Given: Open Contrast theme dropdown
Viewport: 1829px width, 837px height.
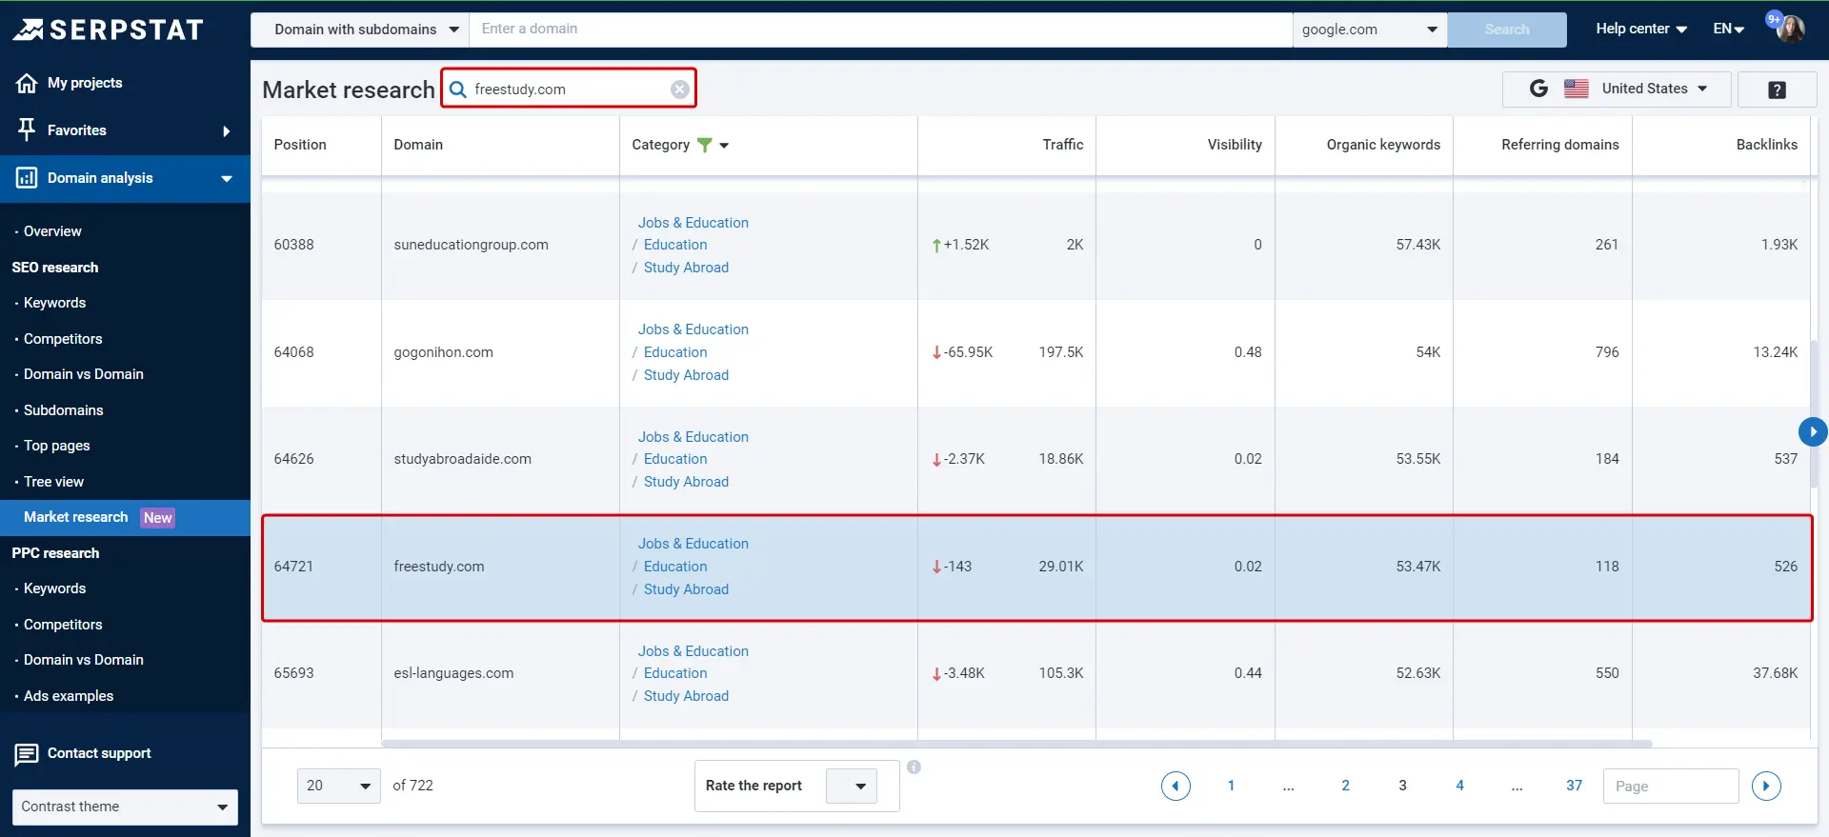Looking at the screenshot, I should point(125,807).
